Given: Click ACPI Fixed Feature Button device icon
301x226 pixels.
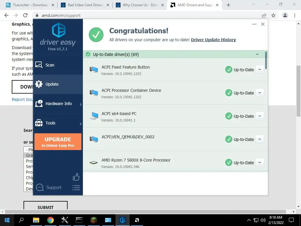Looking at the screenshot, I should [94, 69].
